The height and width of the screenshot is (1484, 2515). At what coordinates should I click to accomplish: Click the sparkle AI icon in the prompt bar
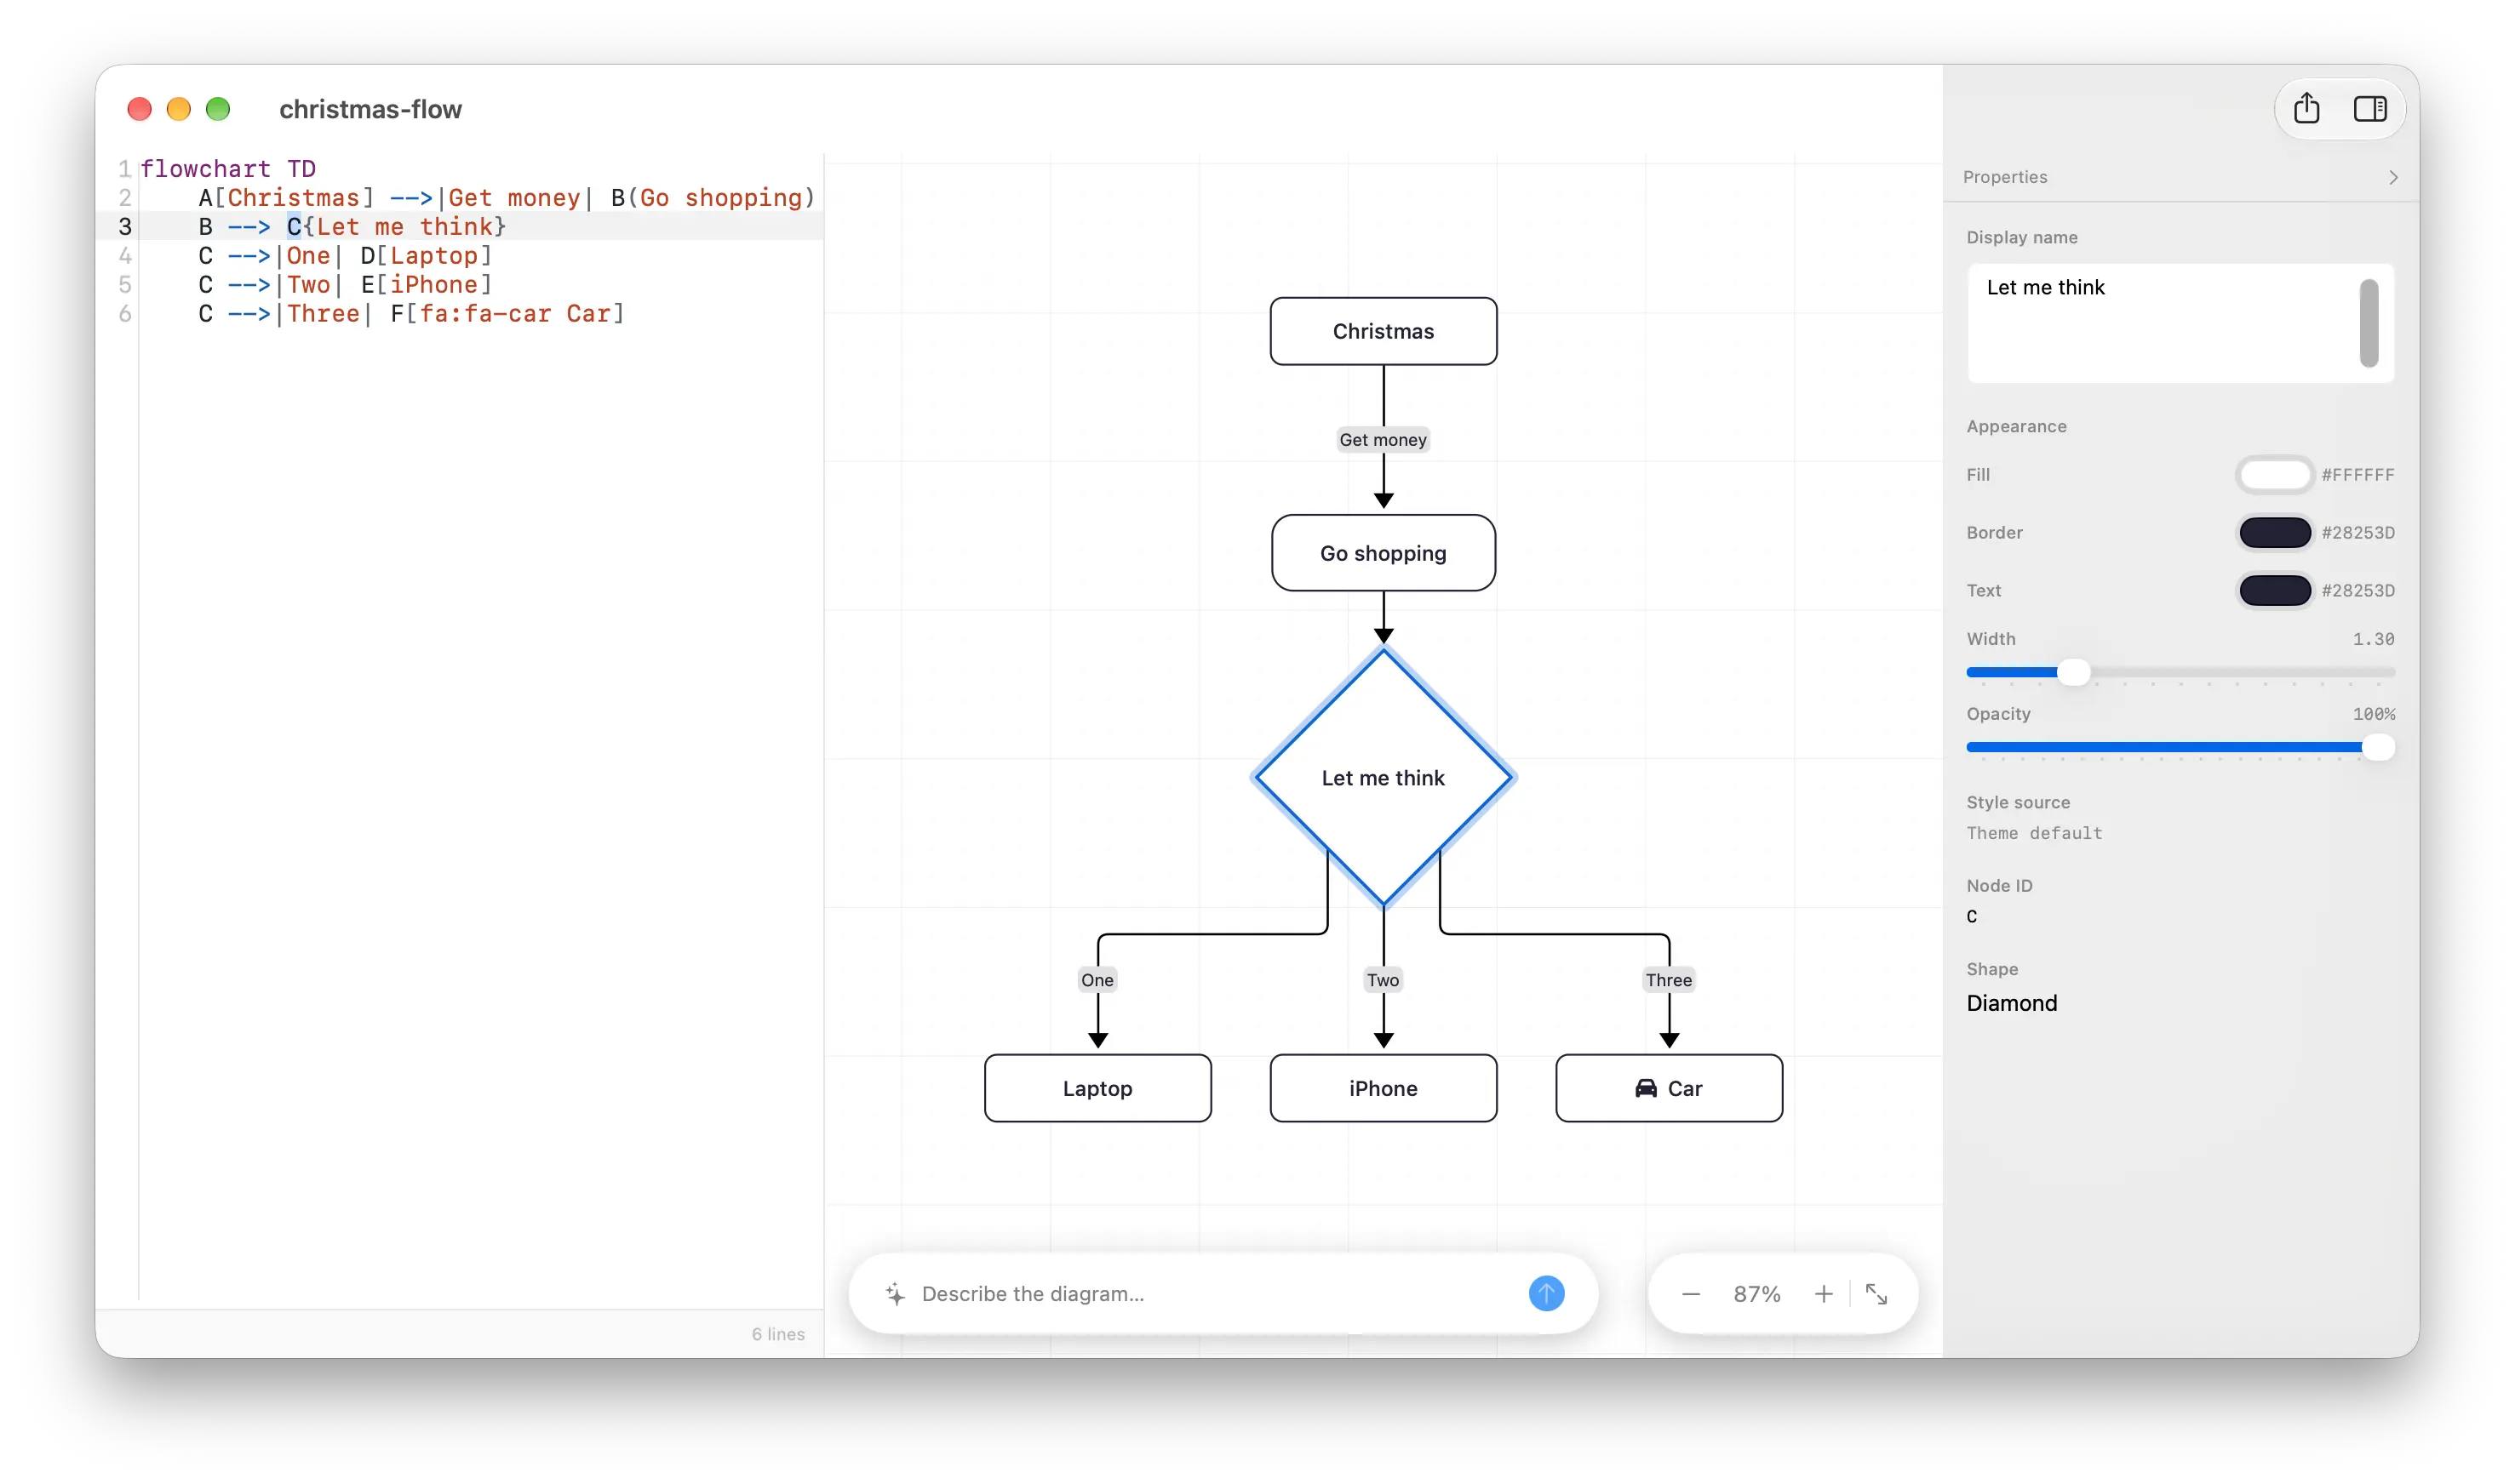pyautogui.click(x=894, y=1293)
